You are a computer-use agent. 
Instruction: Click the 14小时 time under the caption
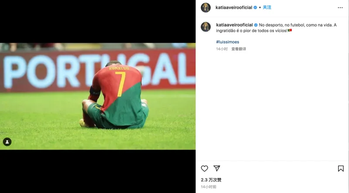[x=222, y=49]
